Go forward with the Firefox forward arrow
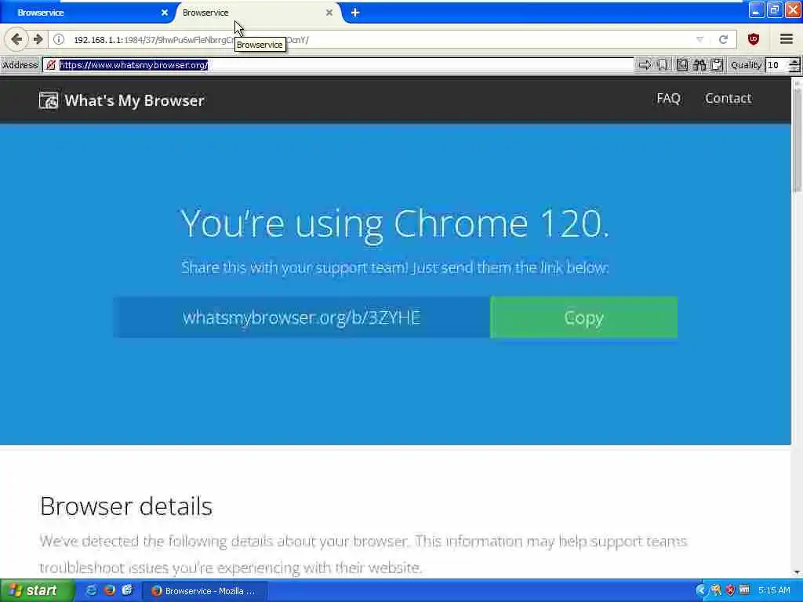This screenshot has height=602, width=803. point(38,39)
